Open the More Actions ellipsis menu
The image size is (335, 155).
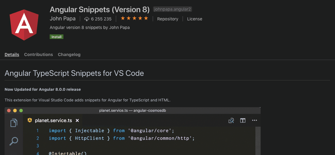[x=255, y=121]
